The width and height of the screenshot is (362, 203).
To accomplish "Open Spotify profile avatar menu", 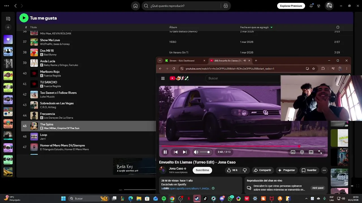I will click(329, 6).
